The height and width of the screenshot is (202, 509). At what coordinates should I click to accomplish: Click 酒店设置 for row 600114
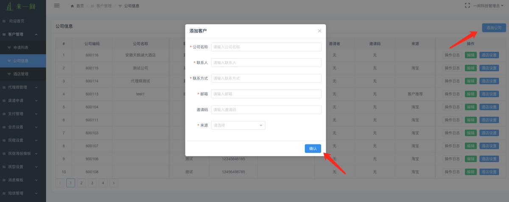pos(489,81)
